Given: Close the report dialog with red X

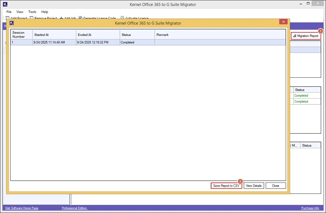Looking at the screenshot, I should coord(283,22).
